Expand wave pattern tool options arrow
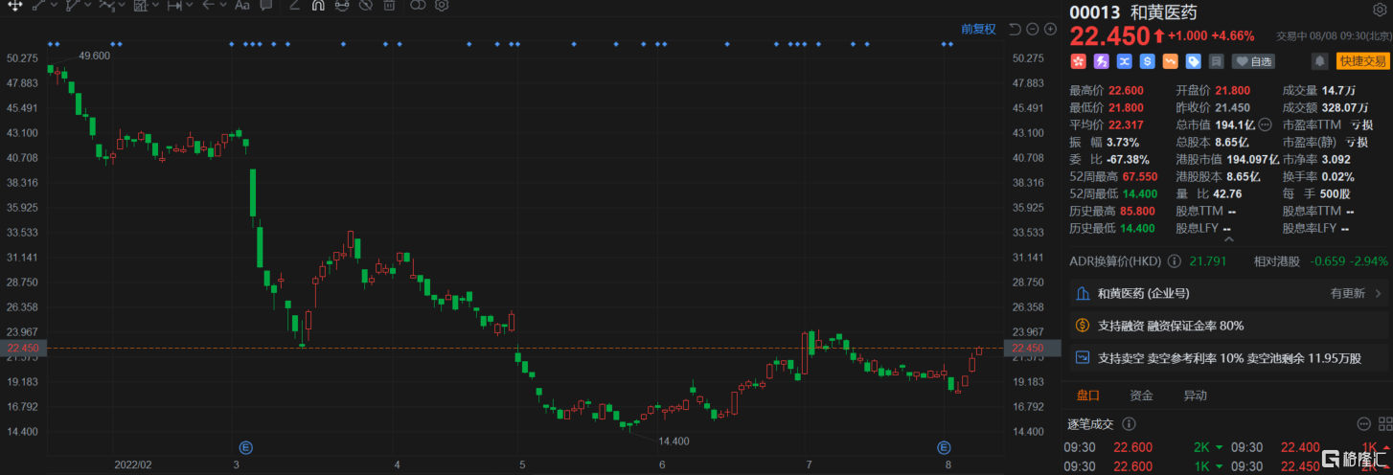 click(123, 5)
